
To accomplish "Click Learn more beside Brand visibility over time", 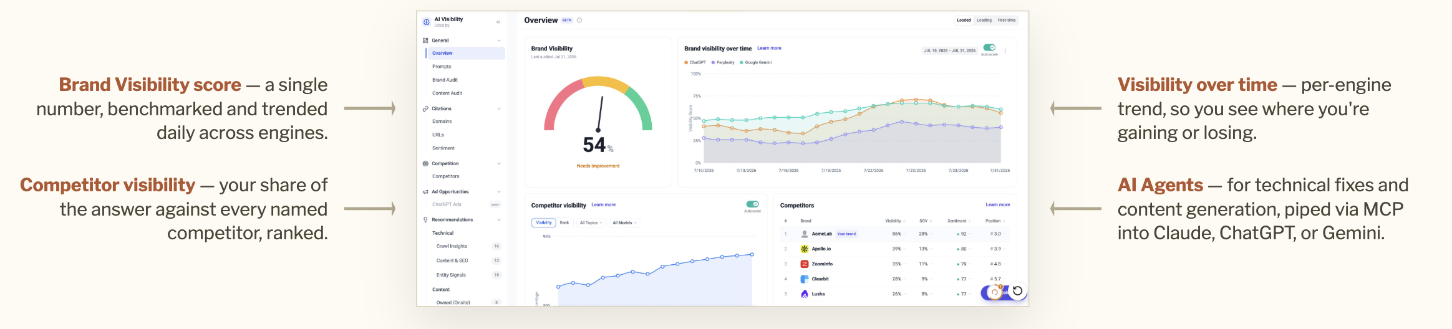I will (769, 48).
